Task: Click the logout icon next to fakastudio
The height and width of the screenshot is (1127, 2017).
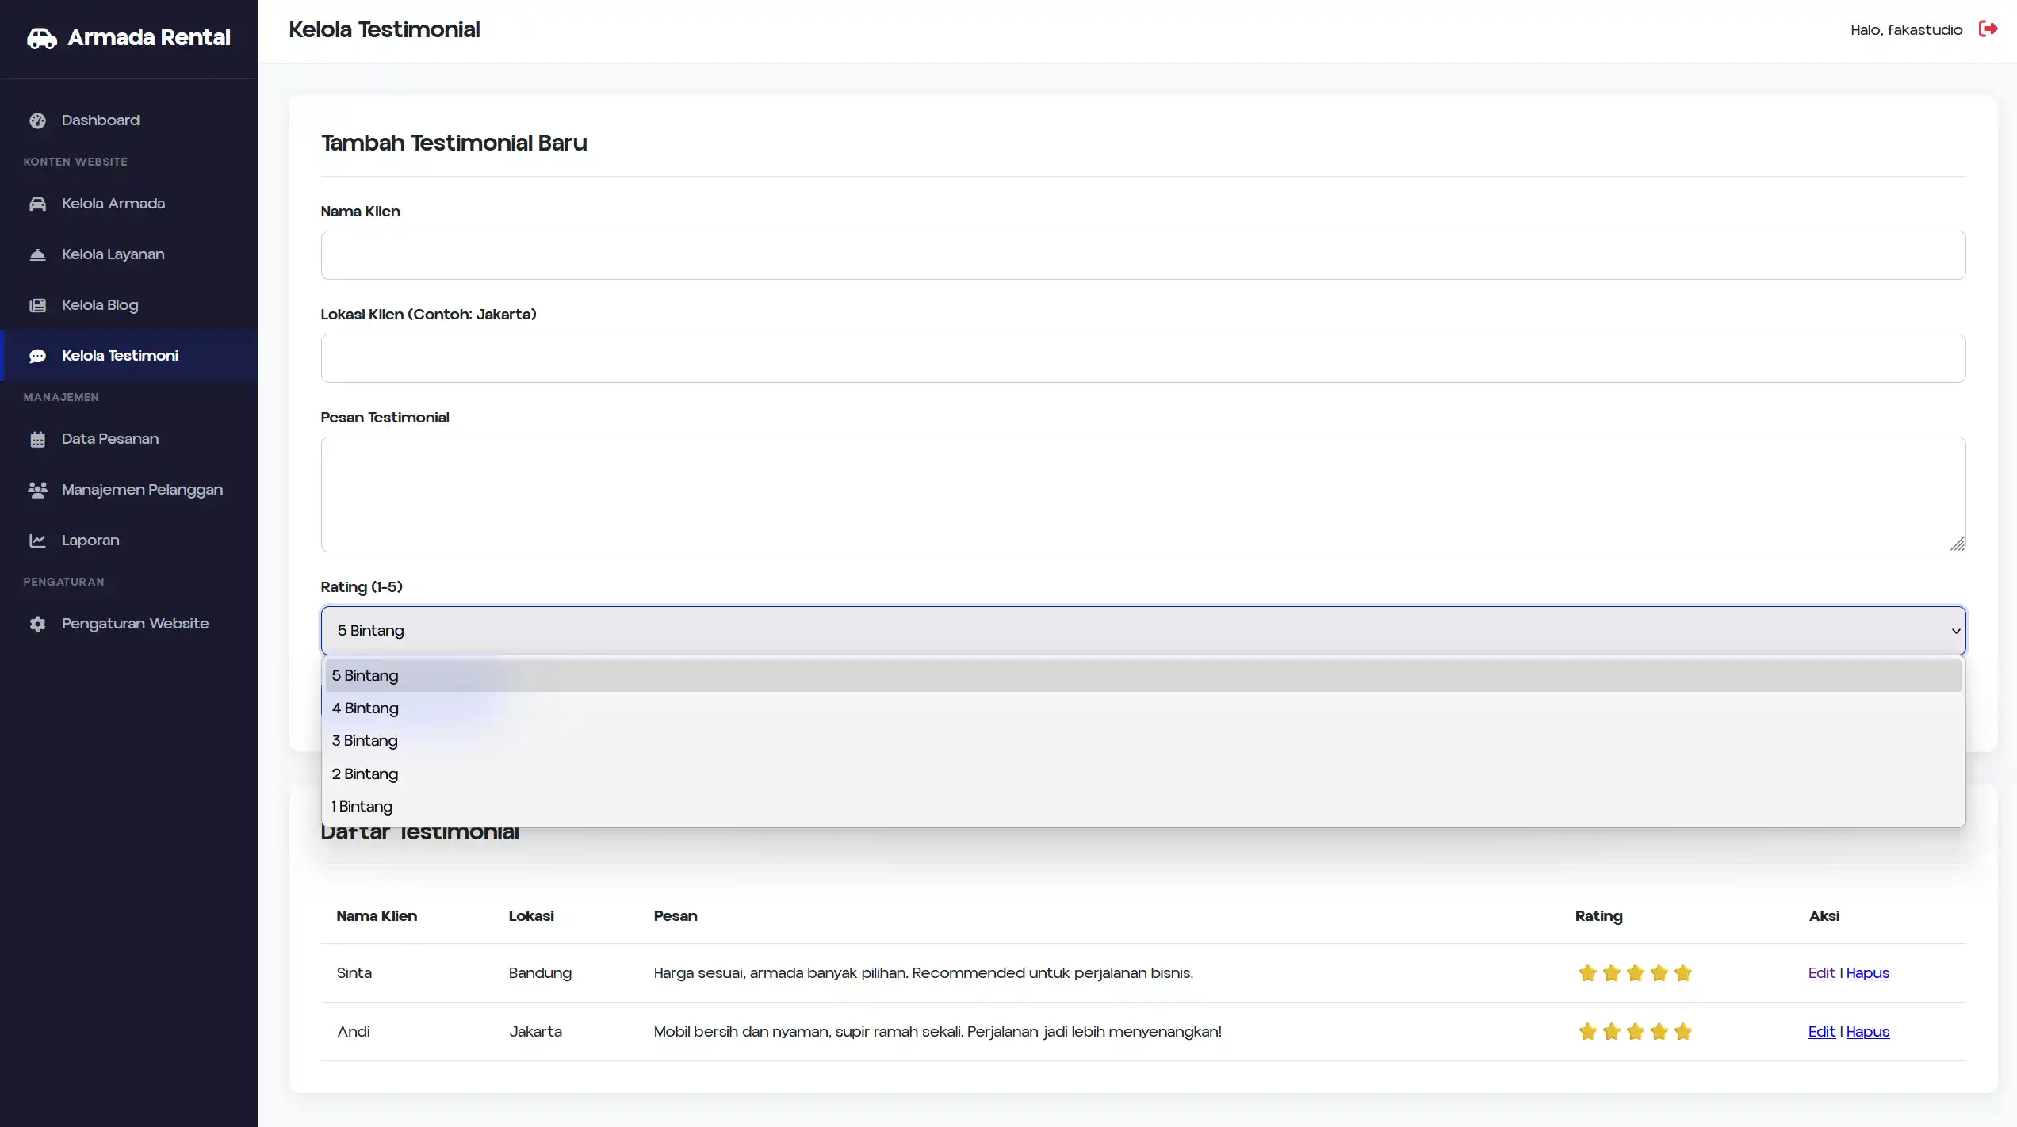Action: click(x=1988, y=29)
